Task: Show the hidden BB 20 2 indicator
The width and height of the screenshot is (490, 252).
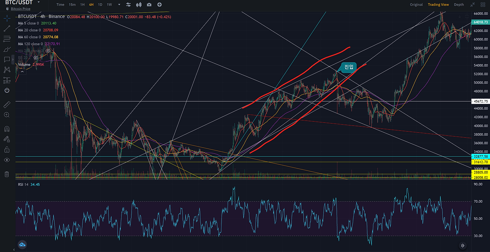Action: tap(36, 57)
